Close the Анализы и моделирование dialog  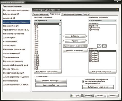[x=118, y=1]
